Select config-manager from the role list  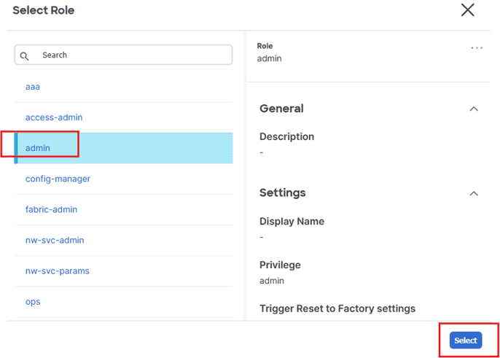coord(58,179)
